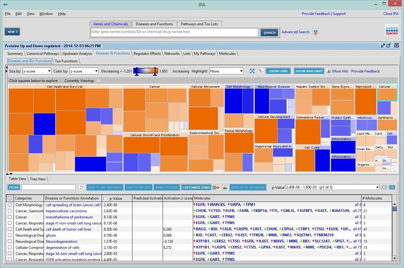Viewport: 404px width, 268px height.
Task: Click the IPA application icon in the title bar
Action: (5, 4)
